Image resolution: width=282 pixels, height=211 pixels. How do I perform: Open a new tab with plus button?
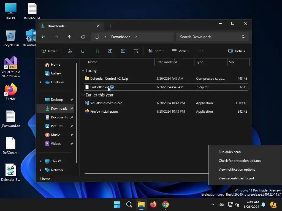point(110,26)
